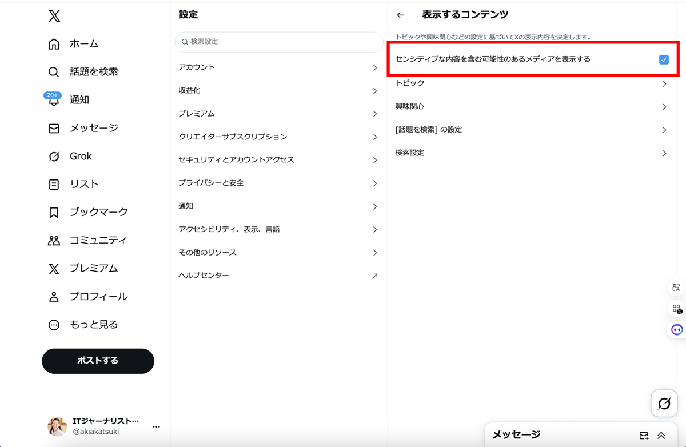Expand 収益化 chevron

tap(375, 91)
